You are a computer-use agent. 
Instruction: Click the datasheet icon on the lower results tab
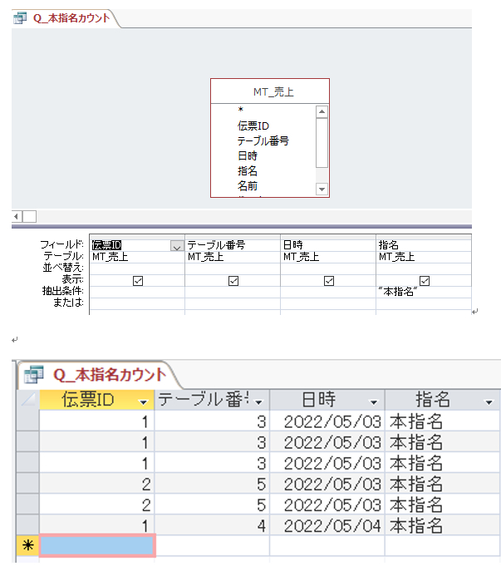35,375
